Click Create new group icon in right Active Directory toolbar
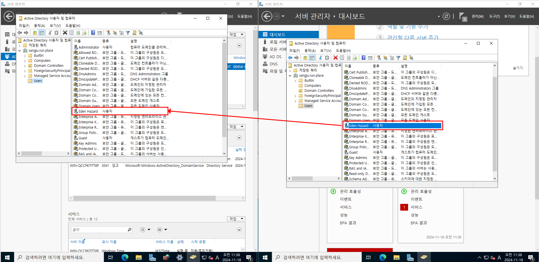Screen dimensions: 539x262 (385, 58)
